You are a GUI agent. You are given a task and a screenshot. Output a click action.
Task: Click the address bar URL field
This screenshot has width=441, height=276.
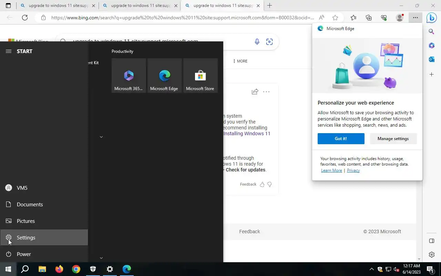(x=183, y=18)
